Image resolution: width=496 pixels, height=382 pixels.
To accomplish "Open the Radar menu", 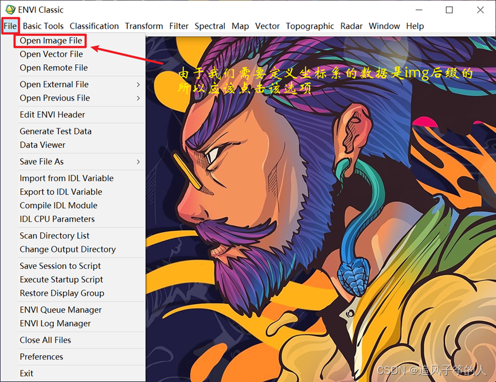I will click(351, 26).
